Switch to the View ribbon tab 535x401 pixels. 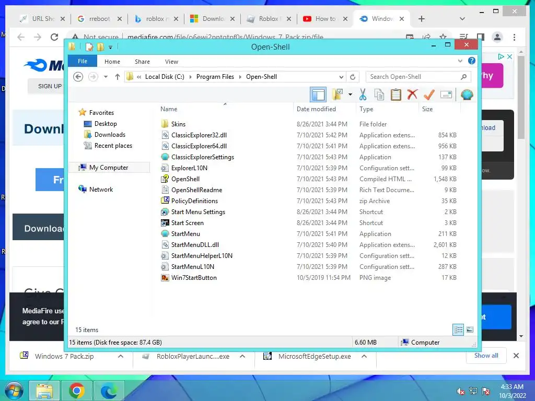point(171,62)
